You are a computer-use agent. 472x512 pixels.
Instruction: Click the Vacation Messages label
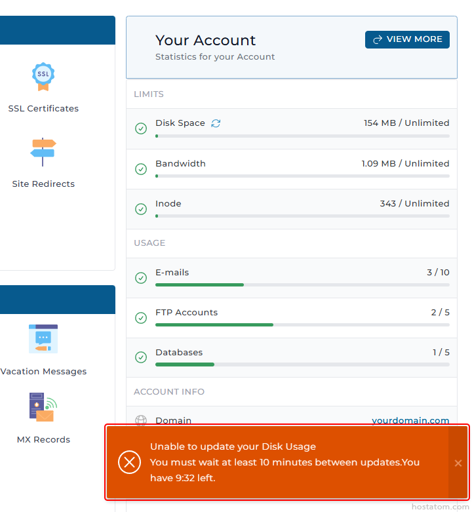pyautogui.click(x=43, y=371)
